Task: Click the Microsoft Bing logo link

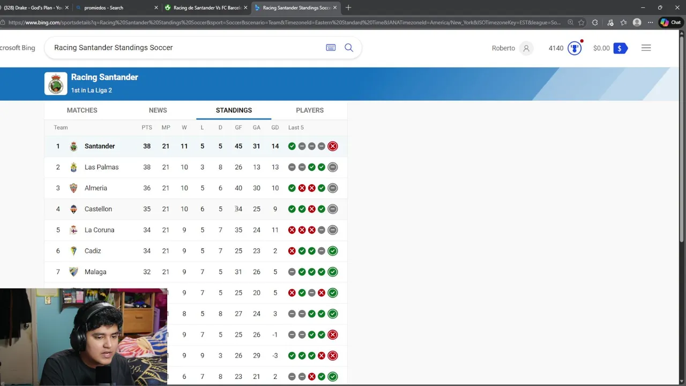Action: coord(17,48)
